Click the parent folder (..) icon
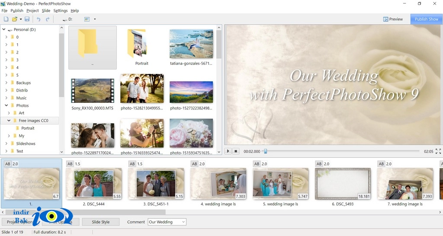Image resolution: width=443 pixels, height=236 pixels. 93,48
